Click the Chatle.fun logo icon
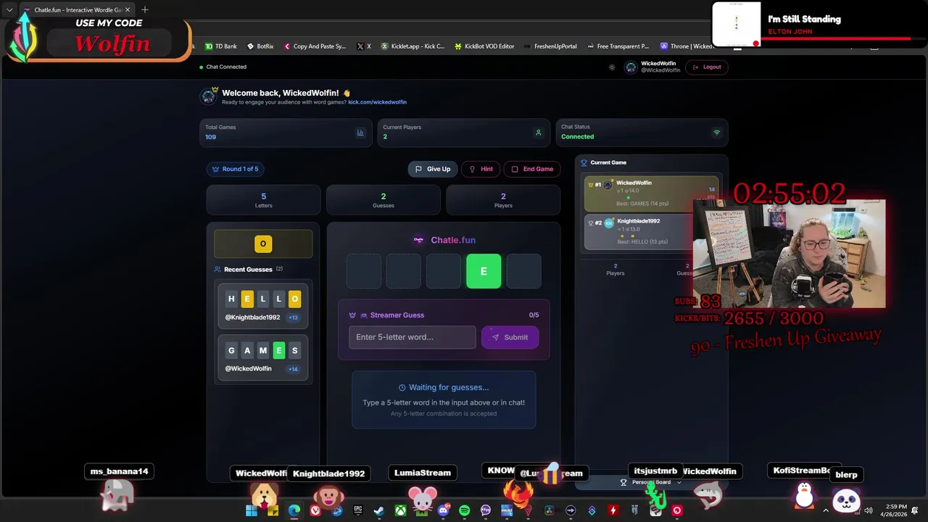928x522 pixels. pyautogui.click(x=418, y=240)
